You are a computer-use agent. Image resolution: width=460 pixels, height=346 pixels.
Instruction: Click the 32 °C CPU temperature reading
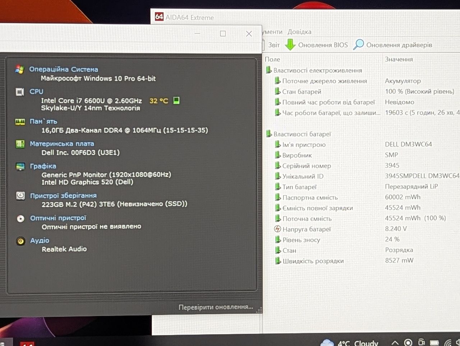pos(159,101)
